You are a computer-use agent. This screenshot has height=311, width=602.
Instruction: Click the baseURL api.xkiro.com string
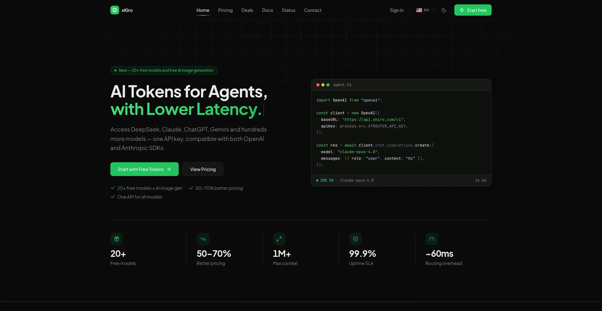pos(373,120)
